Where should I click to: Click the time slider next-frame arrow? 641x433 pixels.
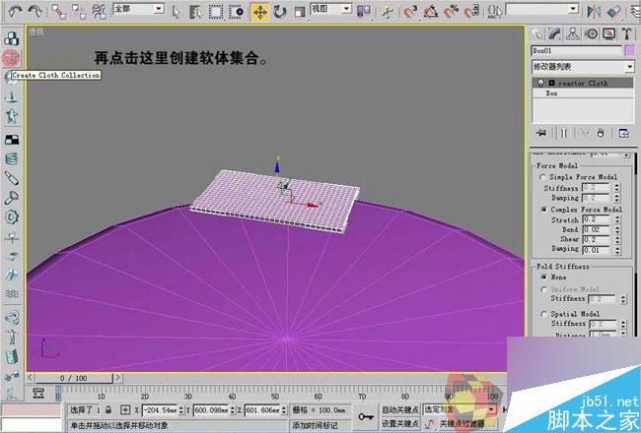pyautogui.click(x=117, y=378)
